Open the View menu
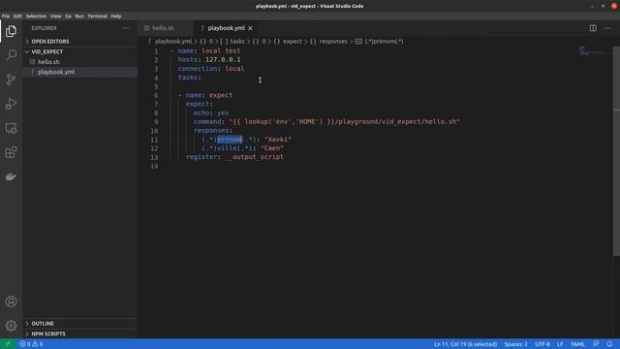 pyautogui.click(x=56, y=16)
